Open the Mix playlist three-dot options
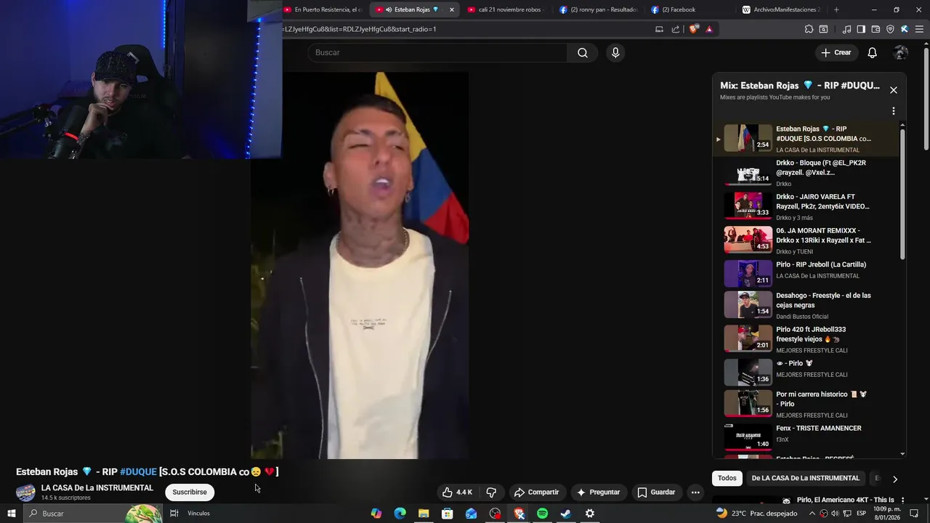This screenshot has height=523, width=930. coord(894,111)
